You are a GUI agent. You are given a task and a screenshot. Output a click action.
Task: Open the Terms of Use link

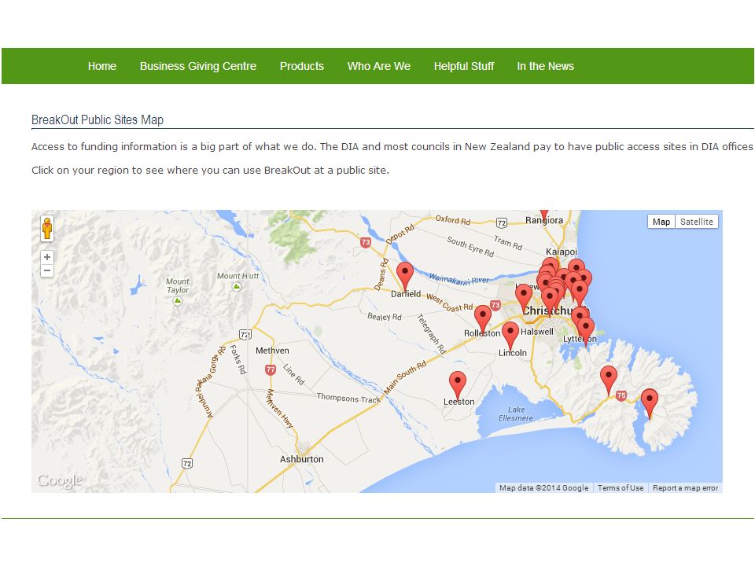(621, 487)
